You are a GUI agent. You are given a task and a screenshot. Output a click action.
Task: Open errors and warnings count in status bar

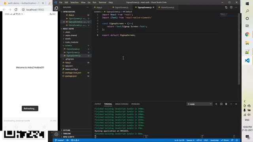[75, 140]
